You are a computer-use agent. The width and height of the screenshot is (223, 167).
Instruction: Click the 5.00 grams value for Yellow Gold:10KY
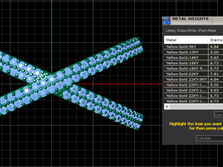pos(214,52)
